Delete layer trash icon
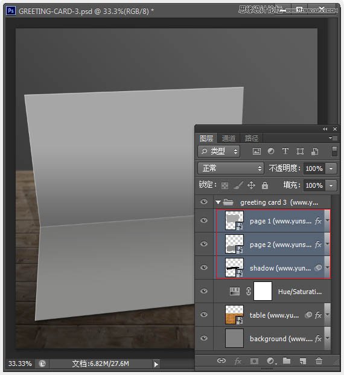344x375 pixels. tap(319, 361)
